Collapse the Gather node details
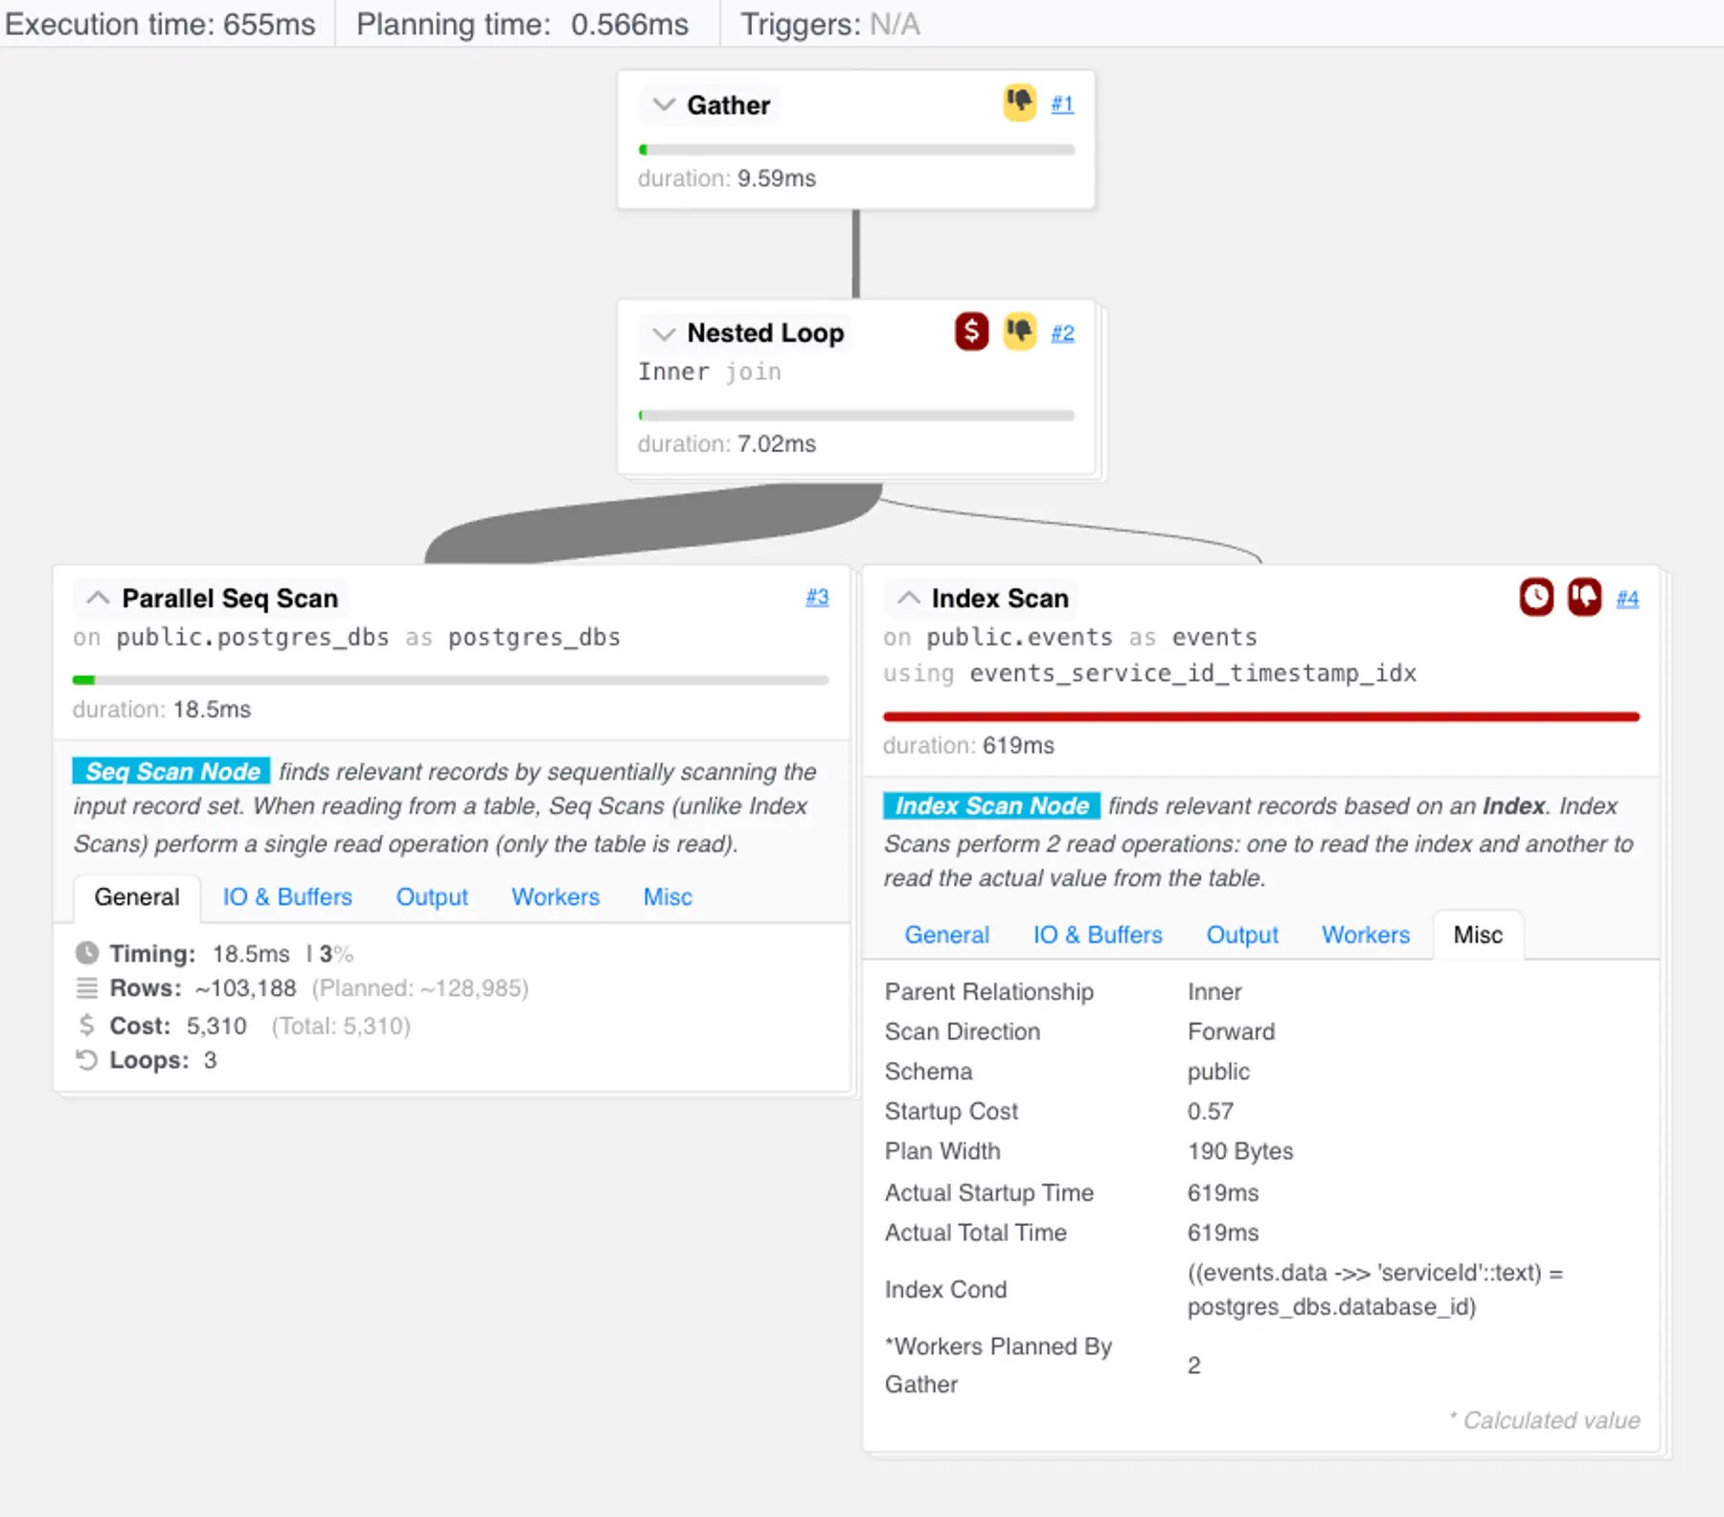This screenshot has width=1724, height=1517. click(663, 105)
